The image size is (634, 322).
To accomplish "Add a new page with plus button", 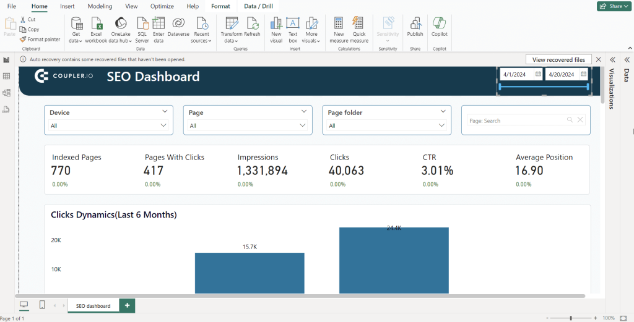I will pyautogui.click(x=128, y=305).
